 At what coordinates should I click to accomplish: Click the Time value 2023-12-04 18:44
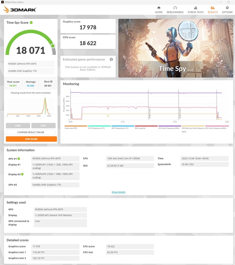(204, 158)
